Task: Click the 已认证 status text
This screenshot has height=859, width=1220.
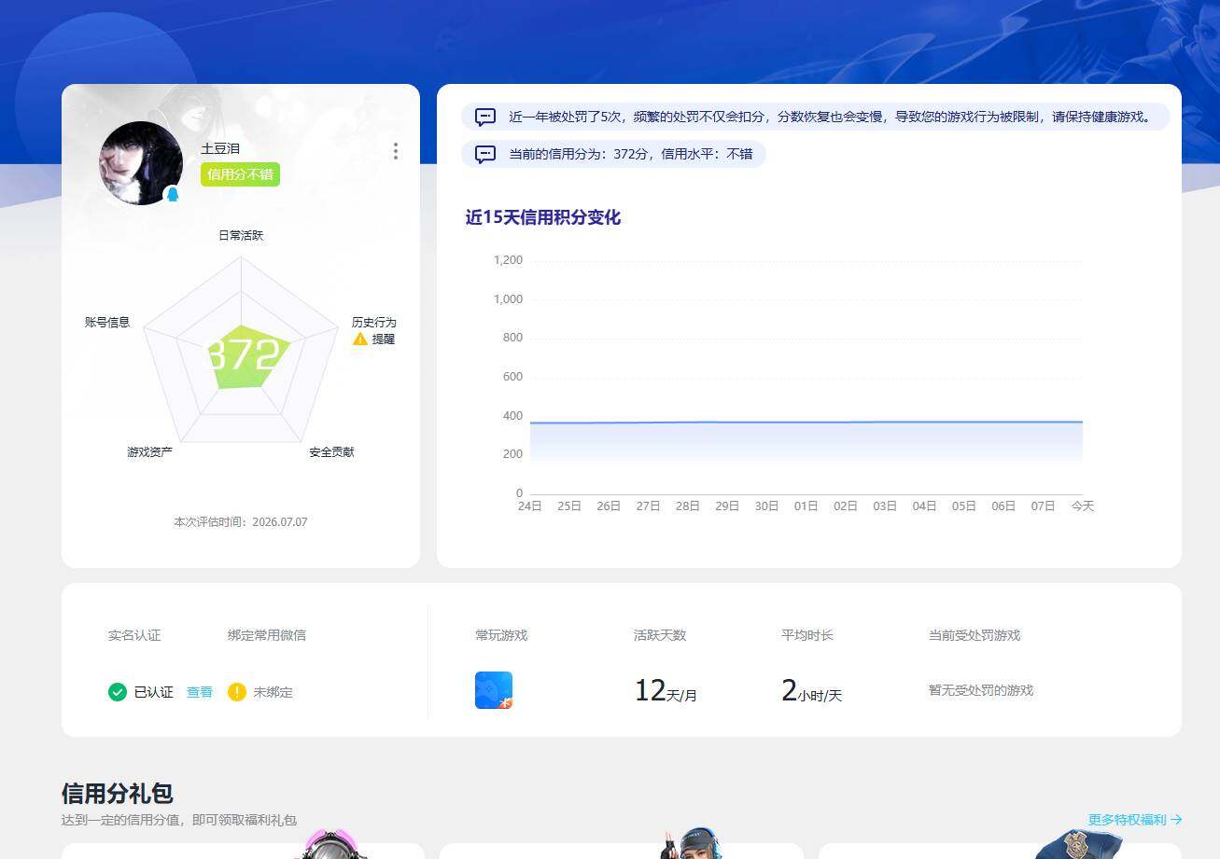Action: tap(154, 693)
